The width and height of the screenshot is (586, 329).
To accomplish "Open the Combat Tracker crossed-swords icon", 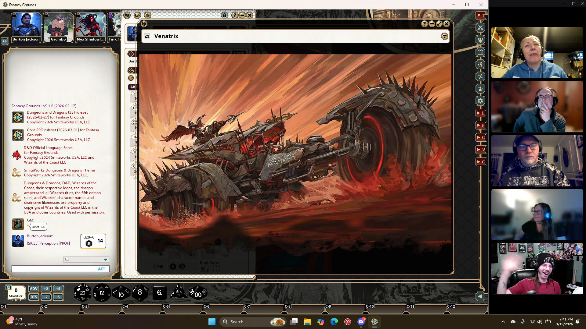I will (x=480, y=28).
